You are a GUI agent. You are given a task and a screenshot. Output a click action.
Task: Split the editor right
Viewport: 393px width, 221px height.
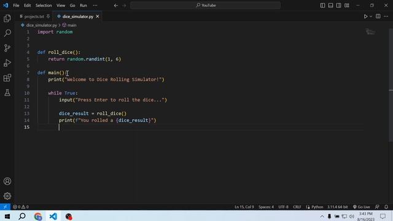(x=378, y=17)
